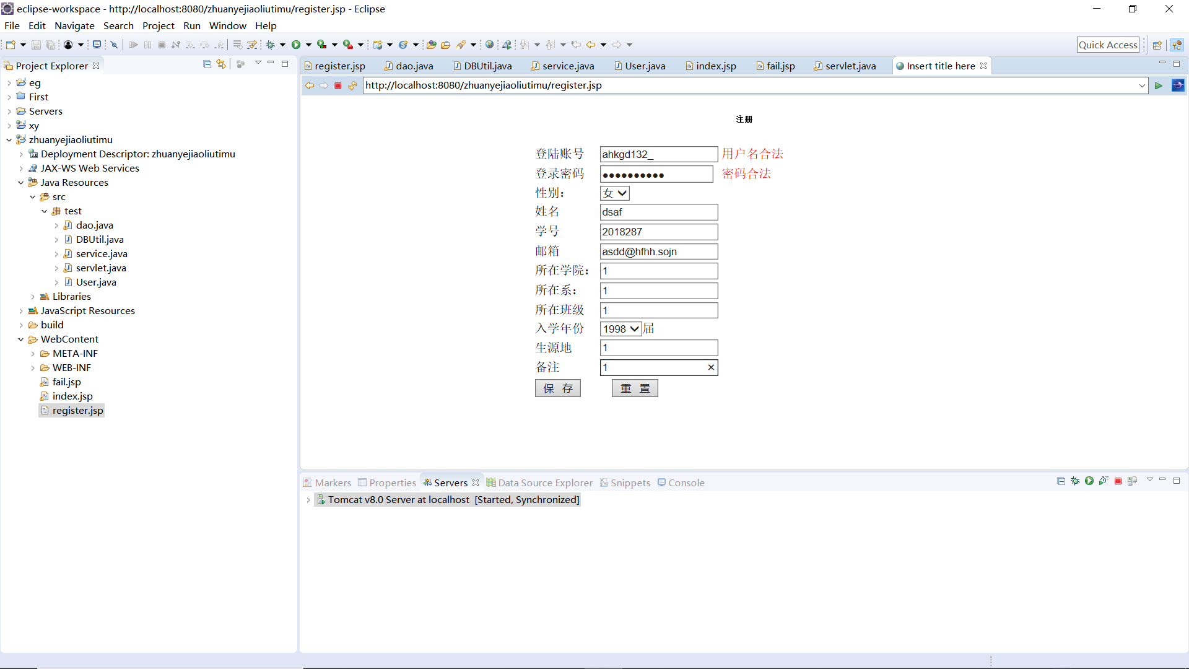
Task: Switch to the Console tab
Action: click(x=681, y=483)
